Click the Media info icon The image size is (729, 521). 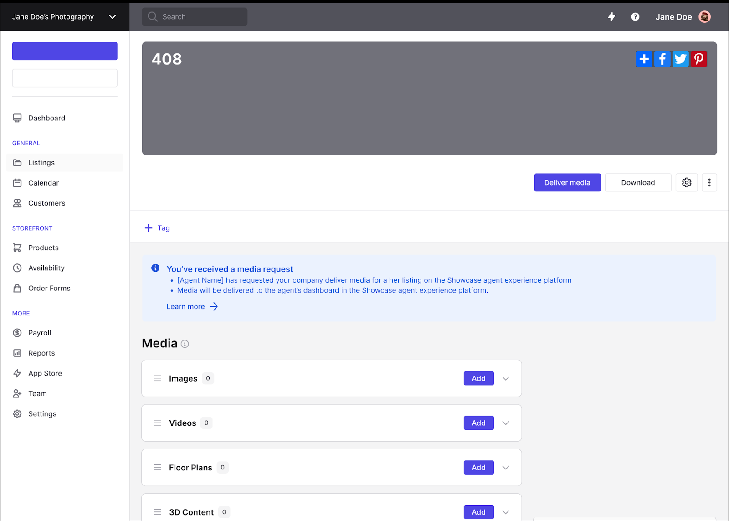click(x=185, y=344)
